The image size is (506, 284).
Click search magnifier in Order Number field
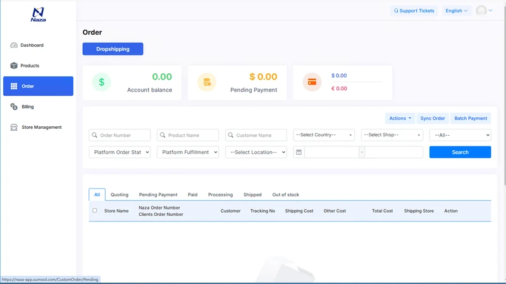94,135
